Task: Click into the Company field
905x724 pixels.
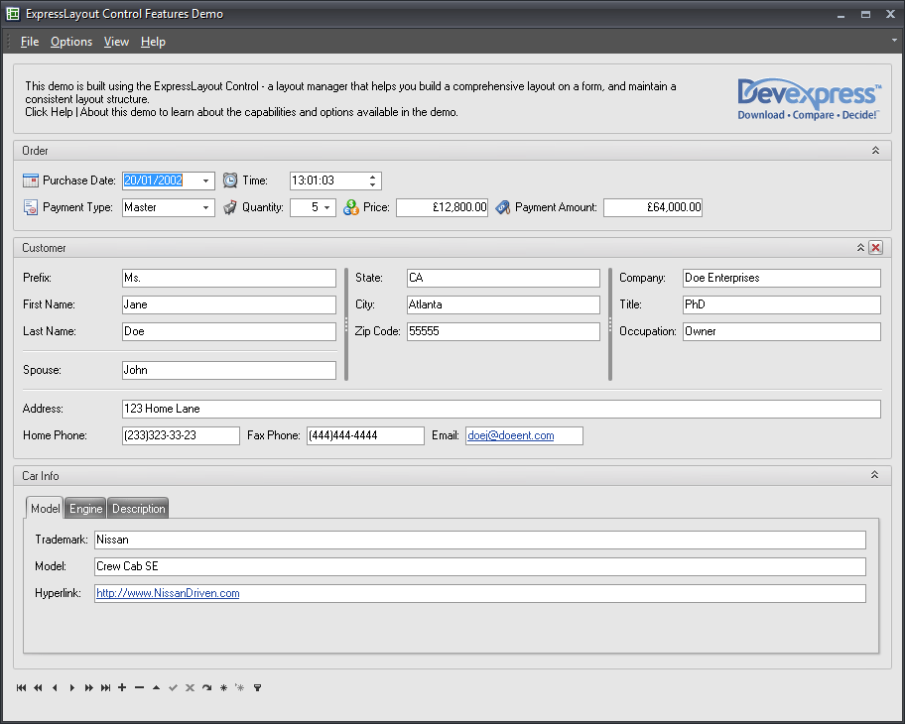Action: [x=782, y=278]
